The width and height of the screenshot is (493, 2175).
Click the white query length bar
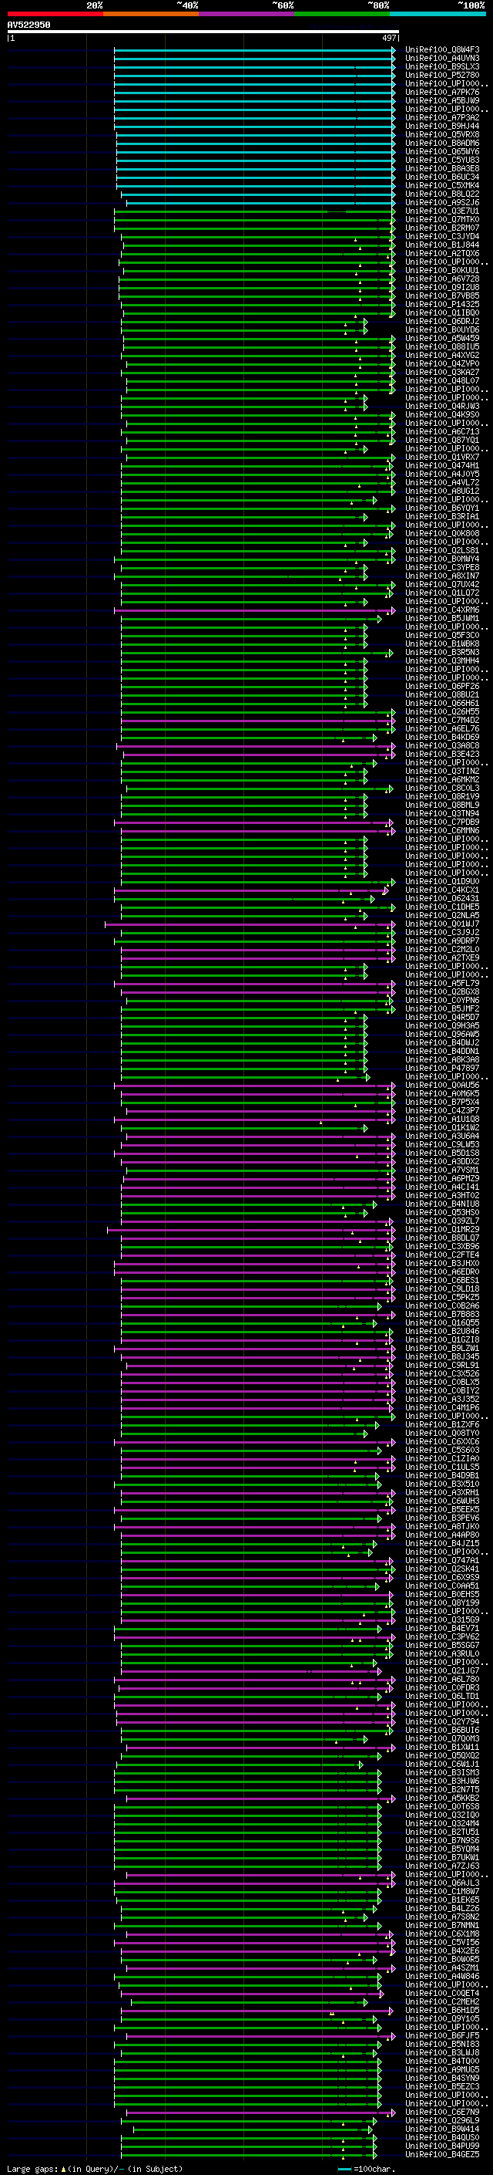[203, 32]
